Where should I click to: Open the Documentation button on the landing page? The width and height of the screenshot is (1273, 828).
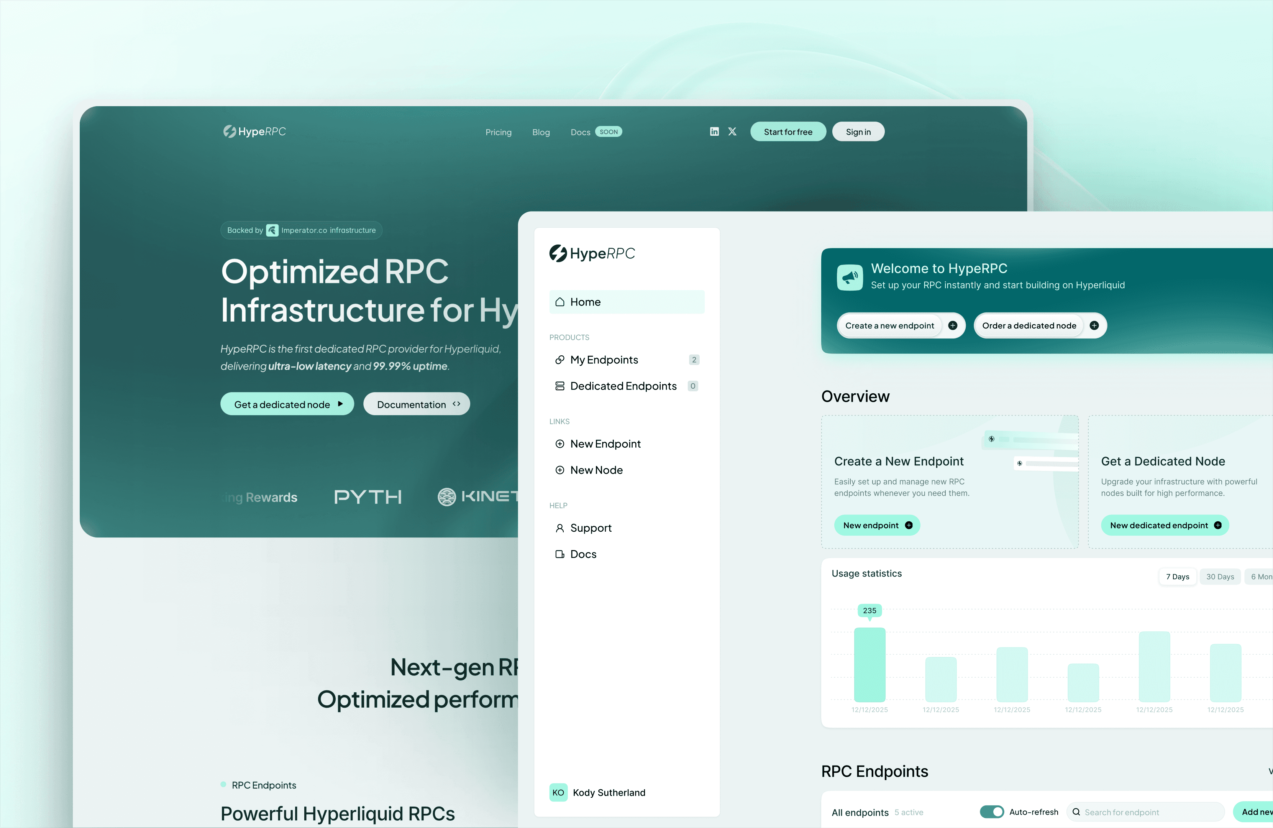417,404
